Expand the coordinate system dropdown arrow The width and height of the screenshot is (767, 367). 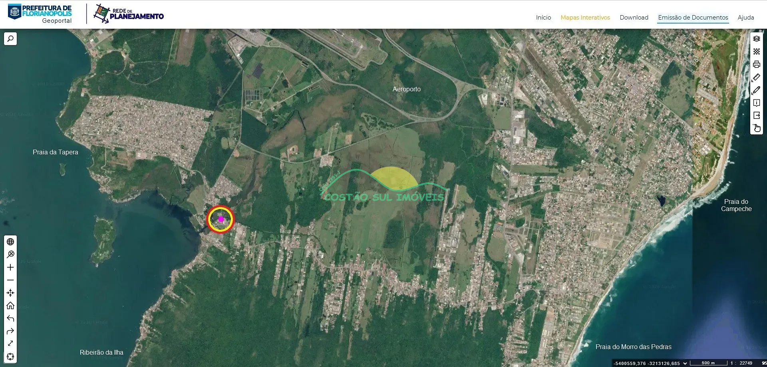[x=685, y=363]
